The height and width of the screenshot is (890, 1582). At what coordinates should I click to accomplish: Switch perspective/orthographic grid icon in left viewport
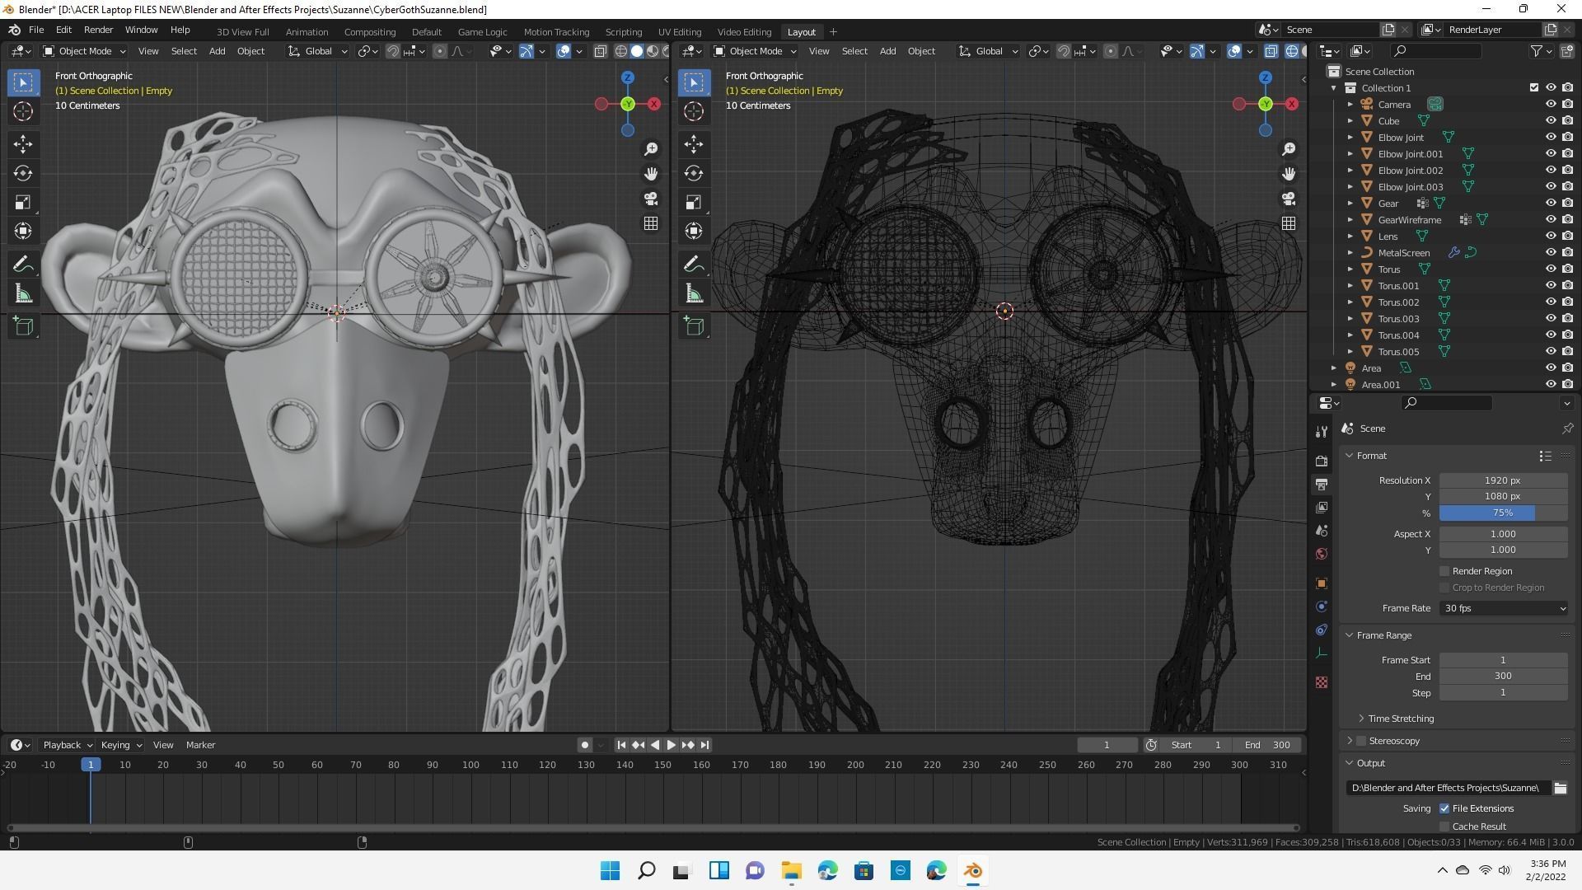click(651, 223)
